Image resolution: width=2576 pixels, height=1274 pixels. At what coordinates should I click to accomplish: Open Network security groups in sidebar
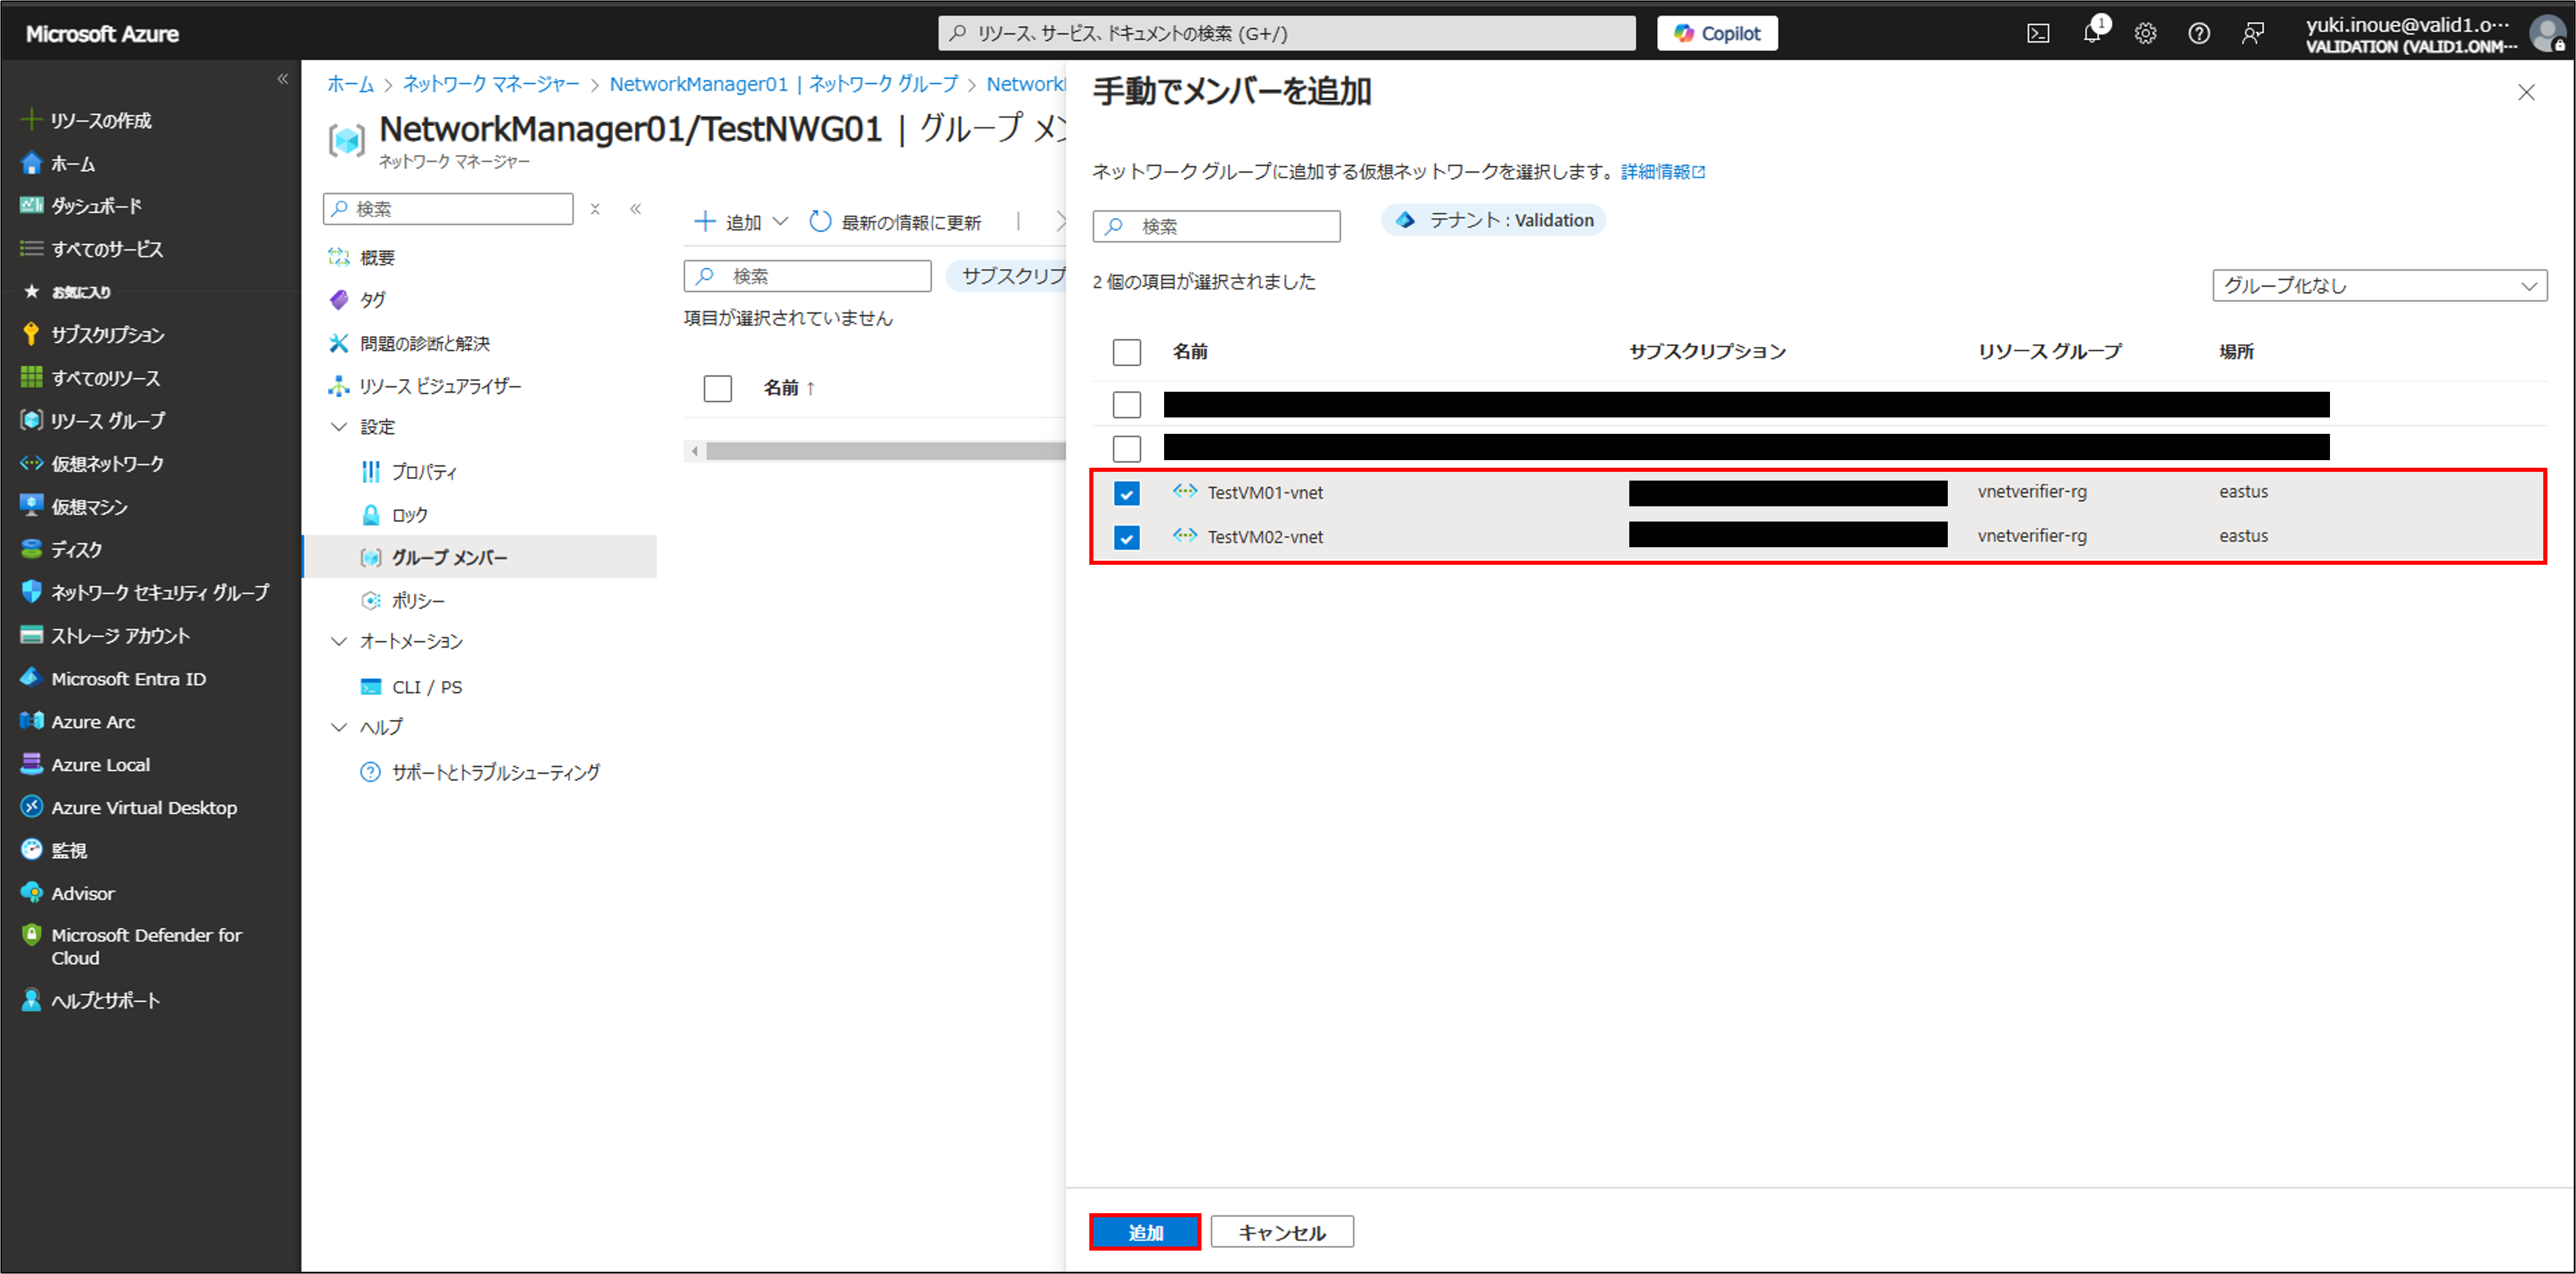point(145,592)
